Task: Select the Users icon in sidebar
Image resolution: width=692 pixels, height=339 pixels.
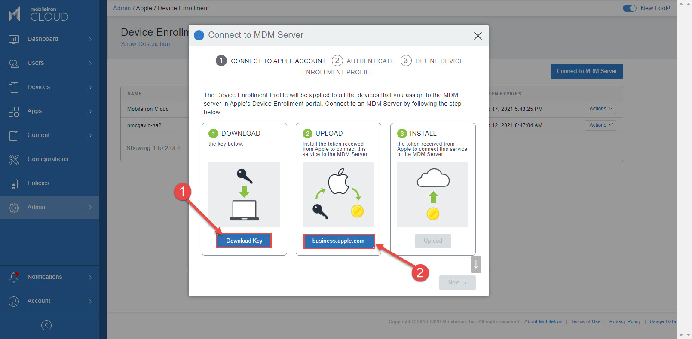Action: coord(14,63)
